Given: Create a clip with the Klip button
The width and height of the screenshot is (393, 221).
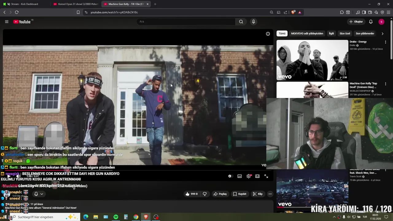Looking at the screenshot, I should pyautogui.click(x=258, y=194).
